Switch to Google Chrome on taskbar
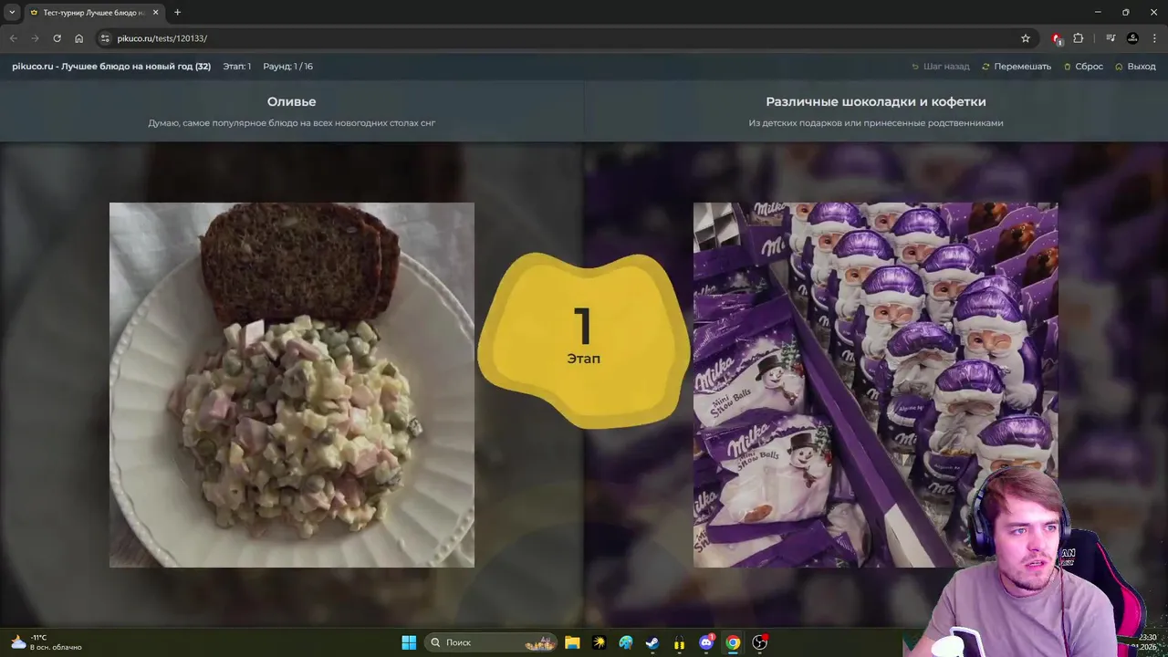1168x657 pixels. [x=733, y=642]
